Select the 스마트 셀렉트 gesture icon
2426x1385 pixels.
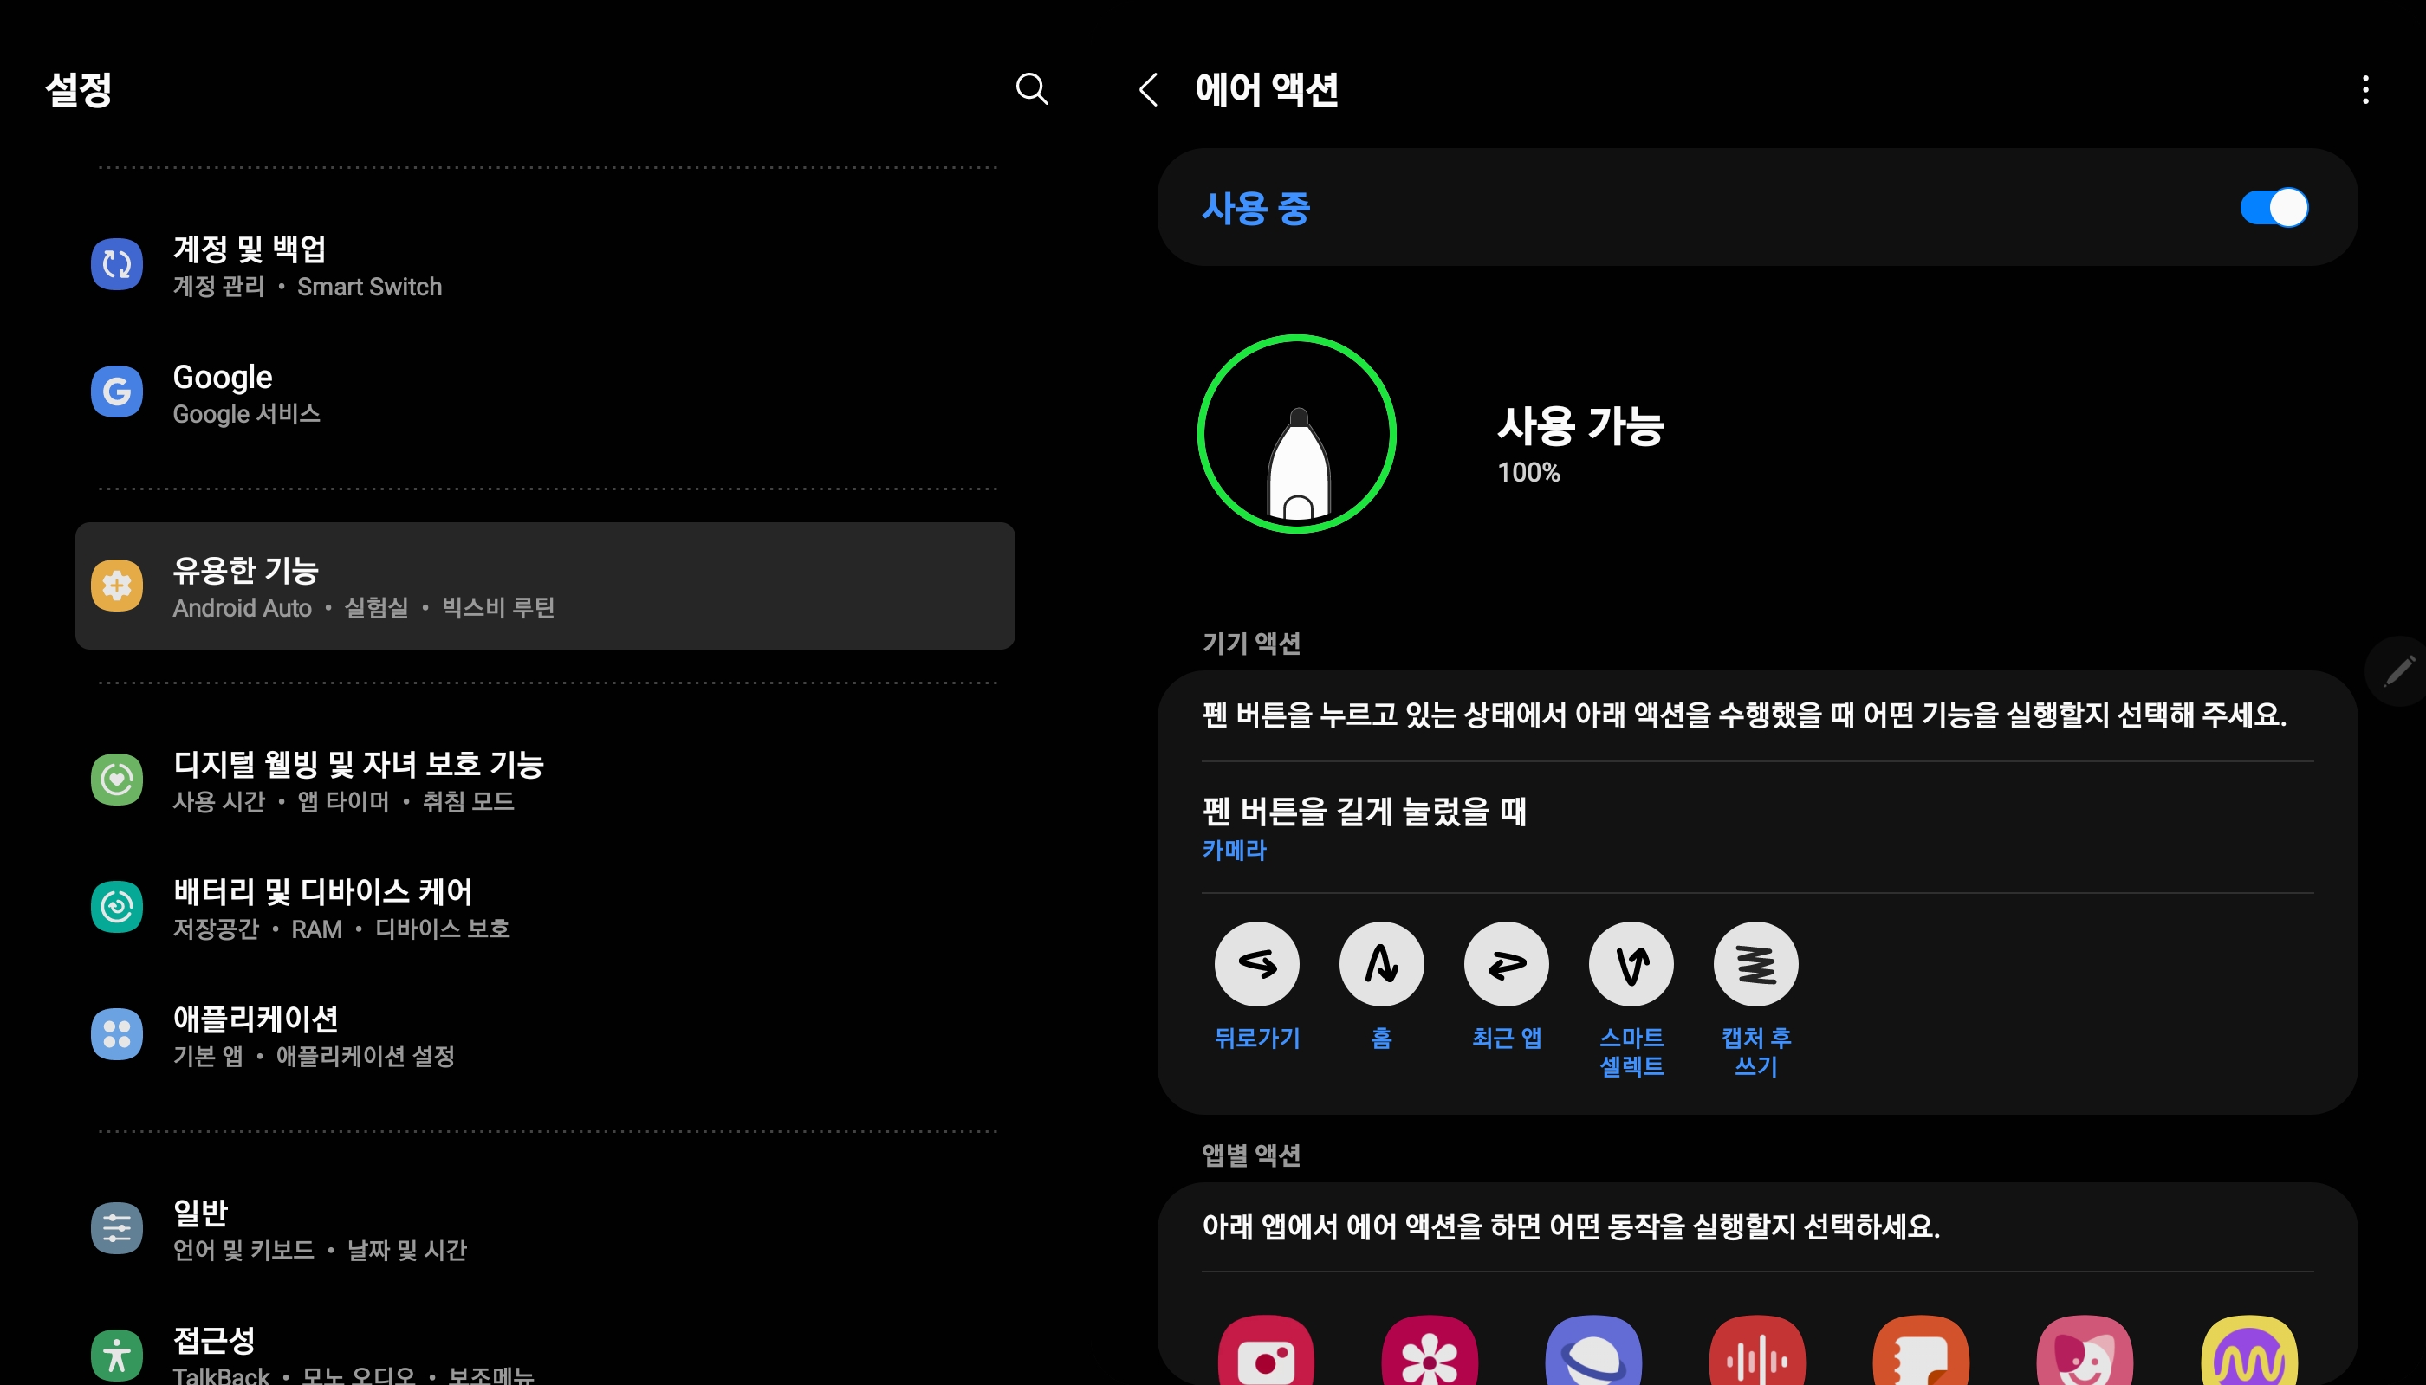point(1631,963)
